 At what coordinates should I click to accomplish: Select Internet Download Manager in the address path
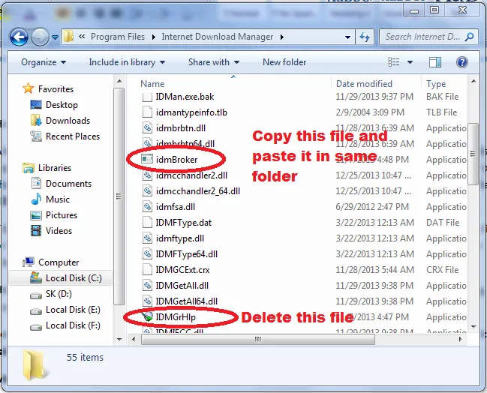(x=218, y=37)
